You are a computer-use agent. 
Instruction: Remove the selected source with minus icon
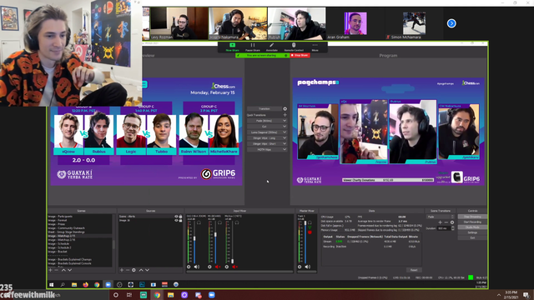[x=128, y=270]
